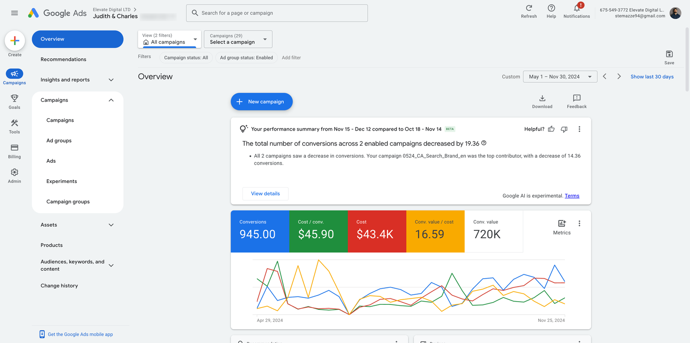Click the decrease info question icon
This screenshot has width=690, height=343.
coord(484,143)
